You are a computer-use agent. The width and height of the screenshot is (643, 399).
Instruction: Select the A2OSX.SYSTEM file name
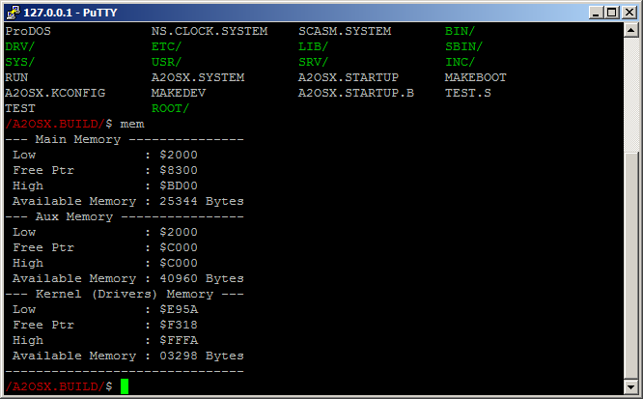pyautogui.click(x=198, y=77)
